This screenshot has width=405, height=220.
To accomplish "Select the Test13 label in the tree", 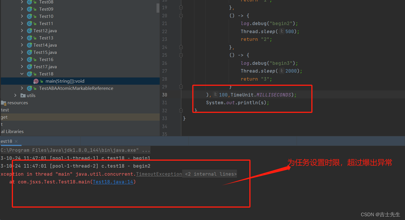I will [x=46, y=38].
